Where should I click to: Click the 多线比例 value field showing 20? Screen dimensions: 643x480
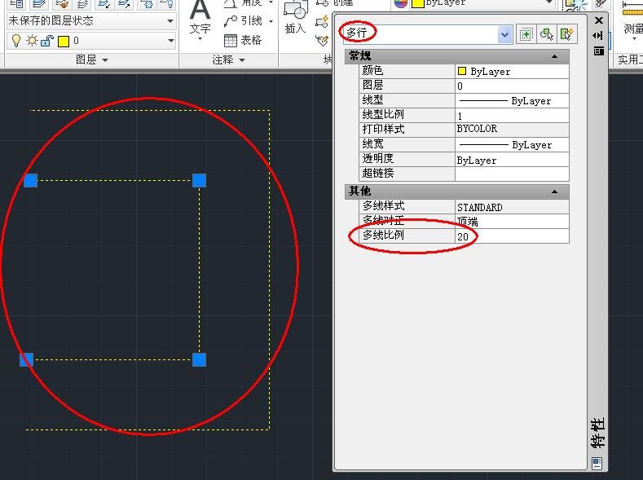click(x=512, y=236)
